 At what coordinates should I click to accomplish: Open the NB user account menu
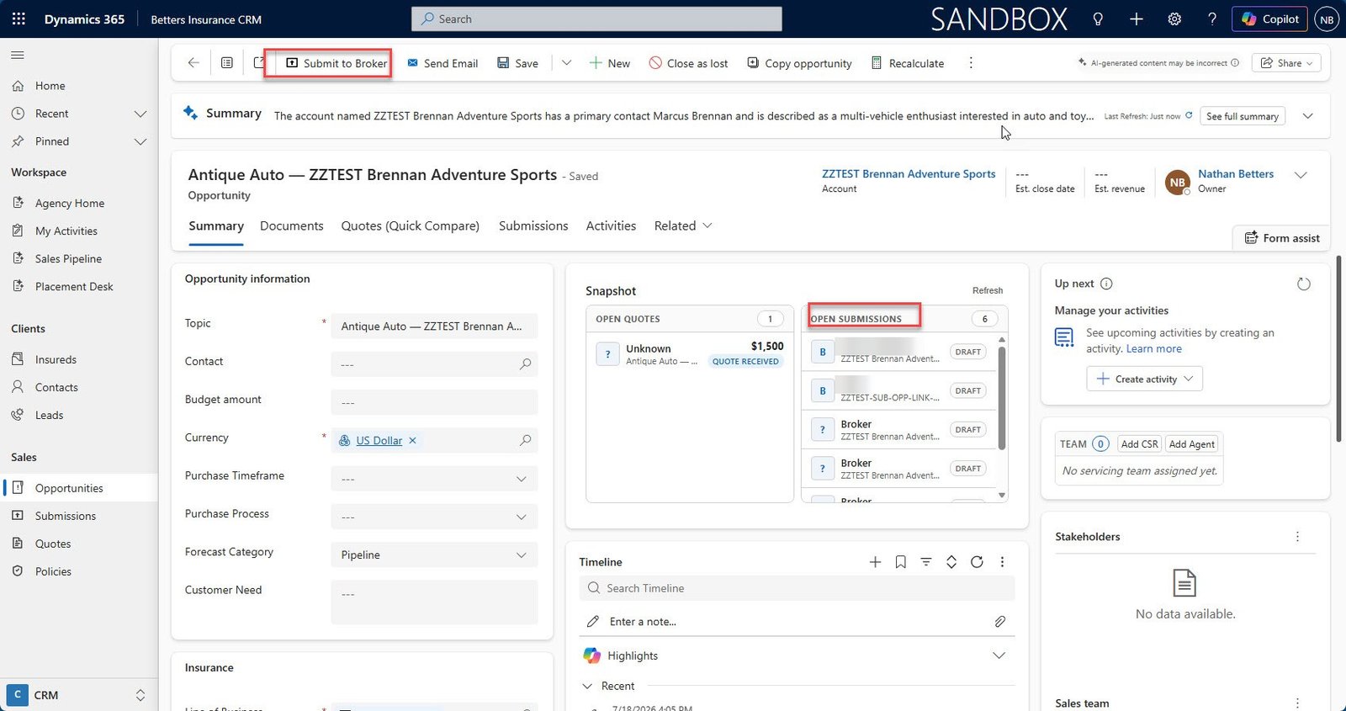pos(1327,19)
